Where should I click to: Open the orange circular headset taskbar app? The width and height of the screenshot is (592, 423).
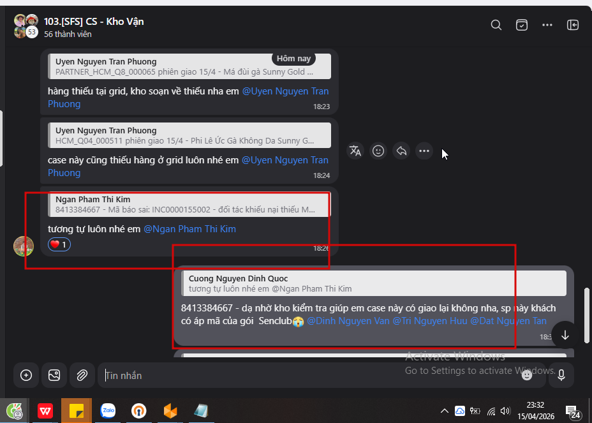(139, 410)
